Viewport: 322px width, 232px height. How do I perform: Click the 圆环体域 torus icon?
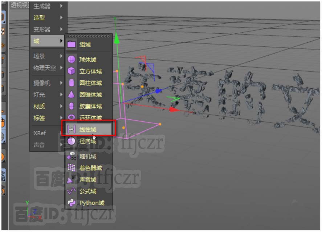[71, 117]
